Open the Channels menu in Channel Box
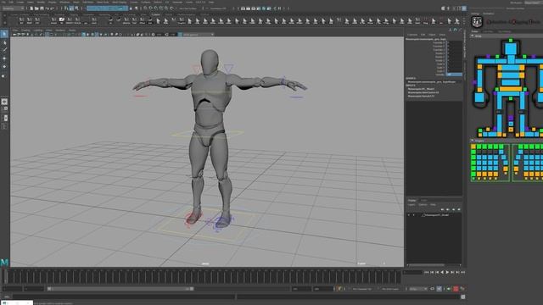Image resolution: width=543 pixels, height=305 pixels. (412, 35)
